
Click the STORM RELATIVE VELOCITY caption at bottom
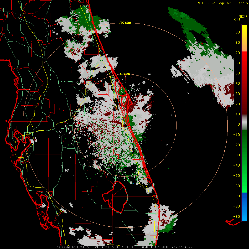tap(124, 247)
